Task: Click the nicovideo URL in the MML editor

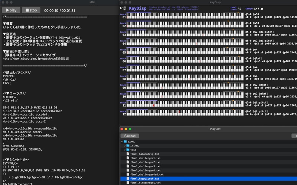Action: (x=36, y=59)
